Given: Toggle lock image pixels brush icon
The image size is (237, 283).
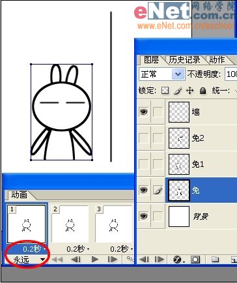Looking at the screenshot, I should [x=178, y=91].
